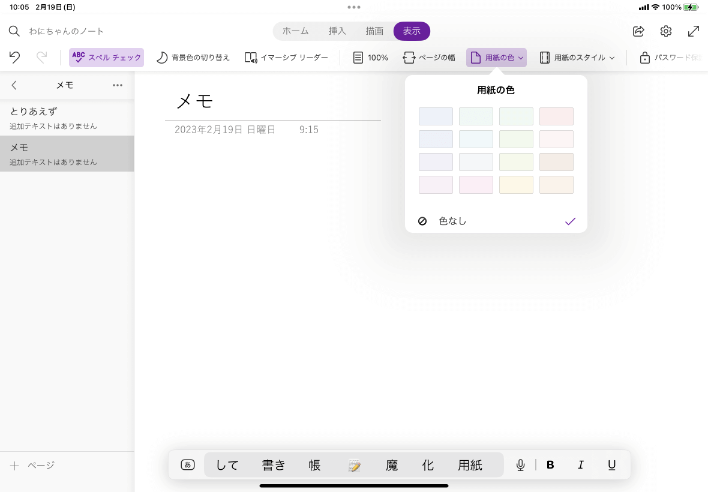The height and width of the screenshot is (492, 708).
Task: Toggle underline formatting U
Action: [612, 465]
